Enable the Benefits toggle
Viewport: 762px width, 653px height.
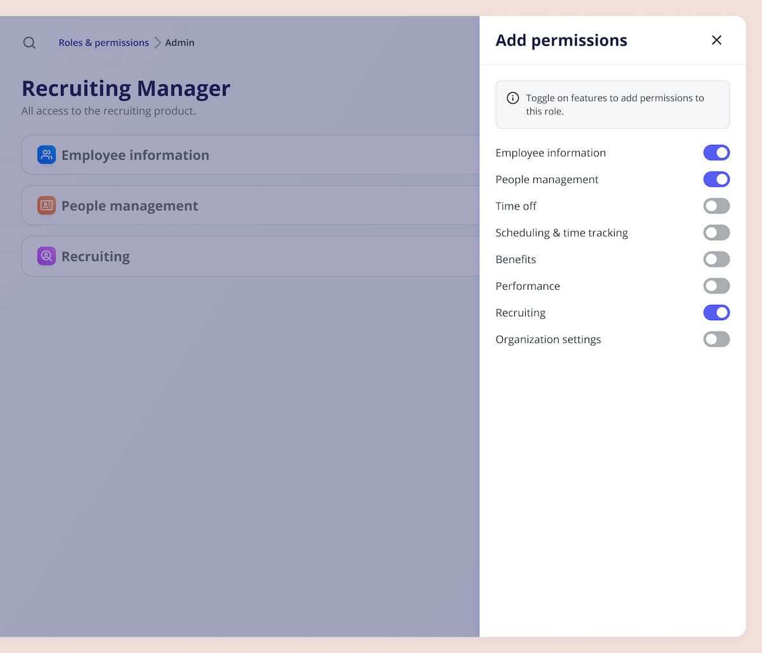pyautogui.click(x=716, y=259)
